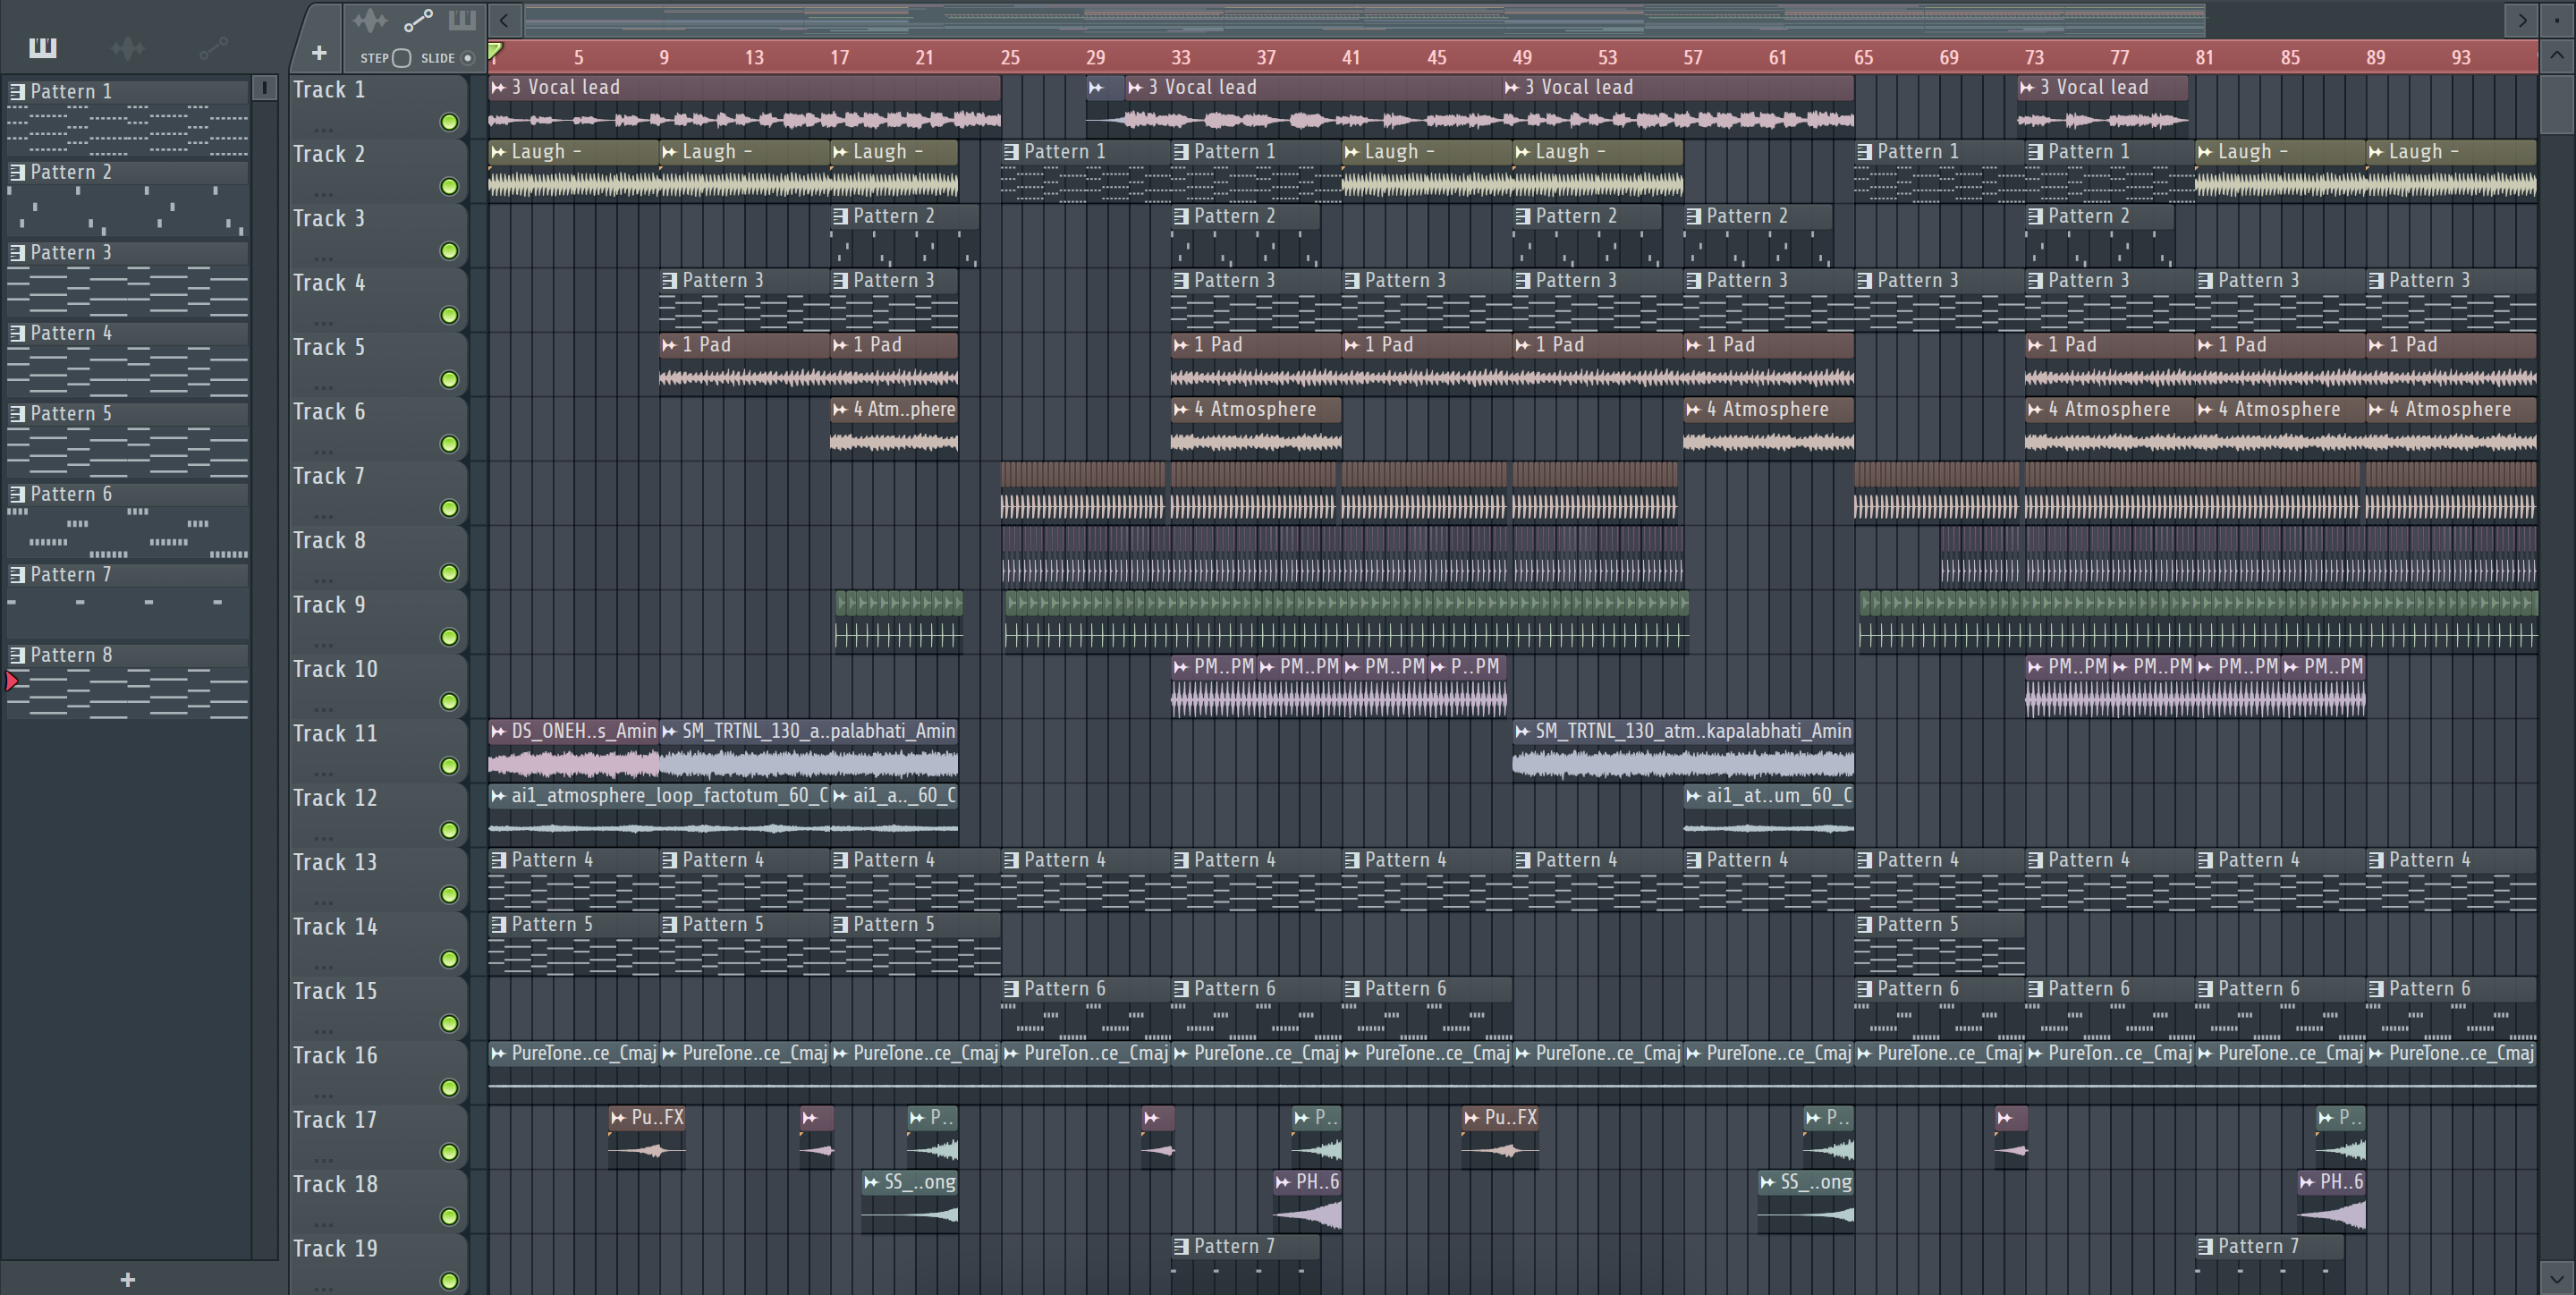Open clip menu of ai1_atmosphere_loop_factotum_60_C clip
This screenshot has height=1295, width=2576.
pos(499,796)
